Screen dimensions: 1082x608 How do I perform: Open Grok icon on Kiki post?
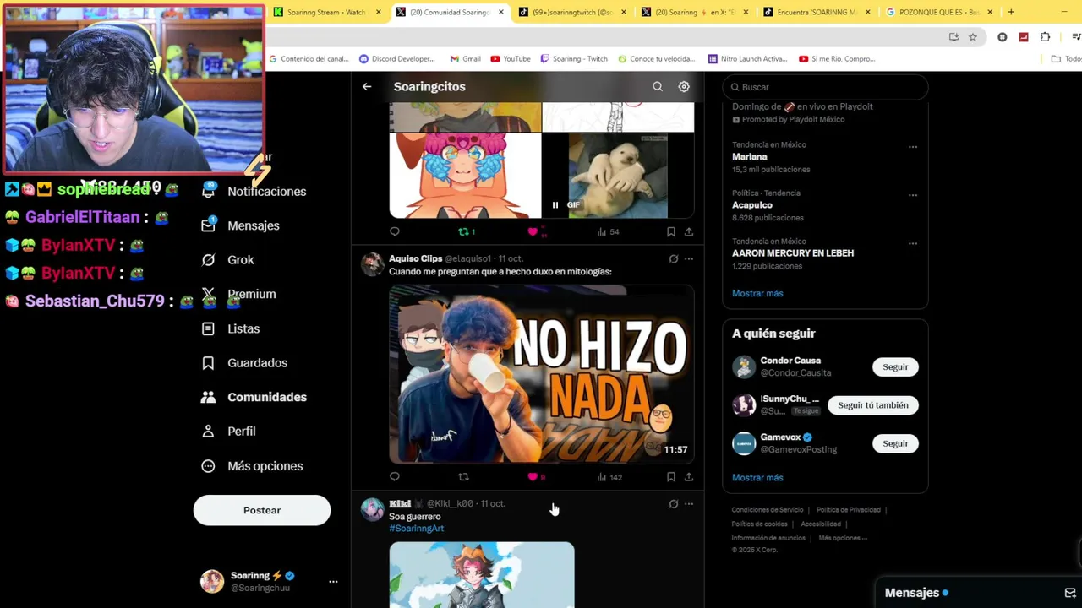tap(674, 503)
